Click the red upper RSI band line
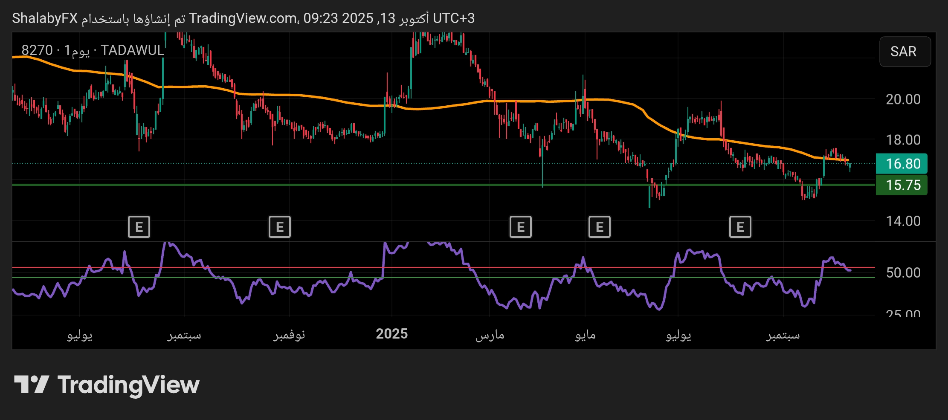948x420 pixels. click(x=426, y=267)
